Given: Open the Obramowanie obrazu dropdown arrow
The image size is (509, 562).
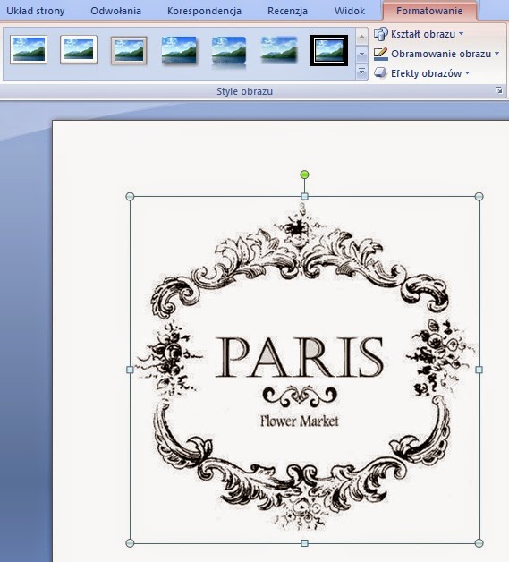Looking at the screenshot, I should click(496, 54).
